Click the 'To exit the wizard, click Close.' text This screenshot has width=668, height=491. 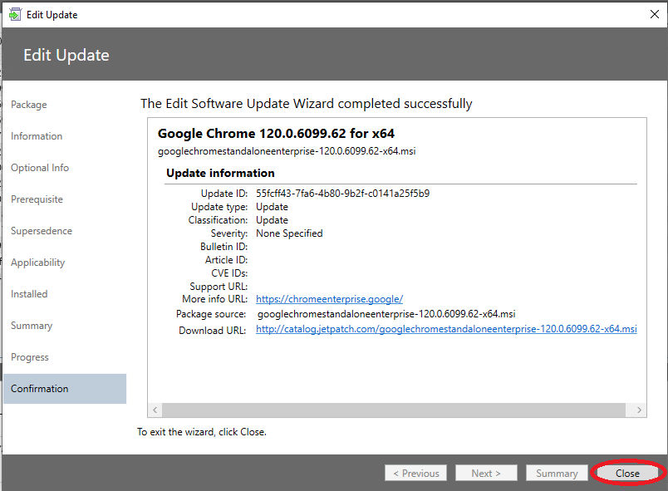[202, 432]
